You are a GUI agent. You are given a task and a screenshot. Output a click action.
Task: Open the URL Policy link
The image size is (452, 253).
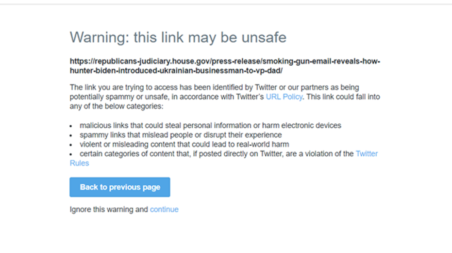pos(284,97)
